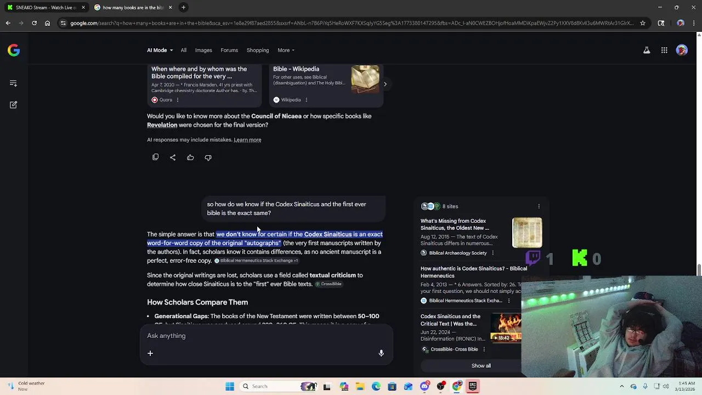The height and width of the screenshot is (395, 702).
Task: Bookmark this page with the star icon
Action: pos(643,23)
